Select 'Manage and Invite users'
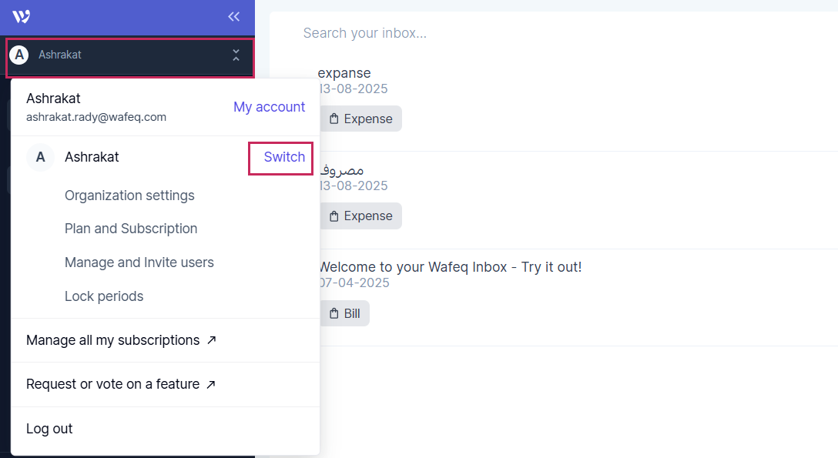This screenshot has height=458, width=838. point(139,262)
